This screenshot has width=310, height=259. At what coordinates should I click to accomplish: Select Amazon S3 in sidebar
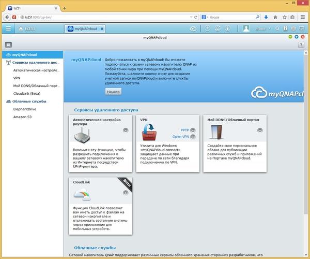22,117
